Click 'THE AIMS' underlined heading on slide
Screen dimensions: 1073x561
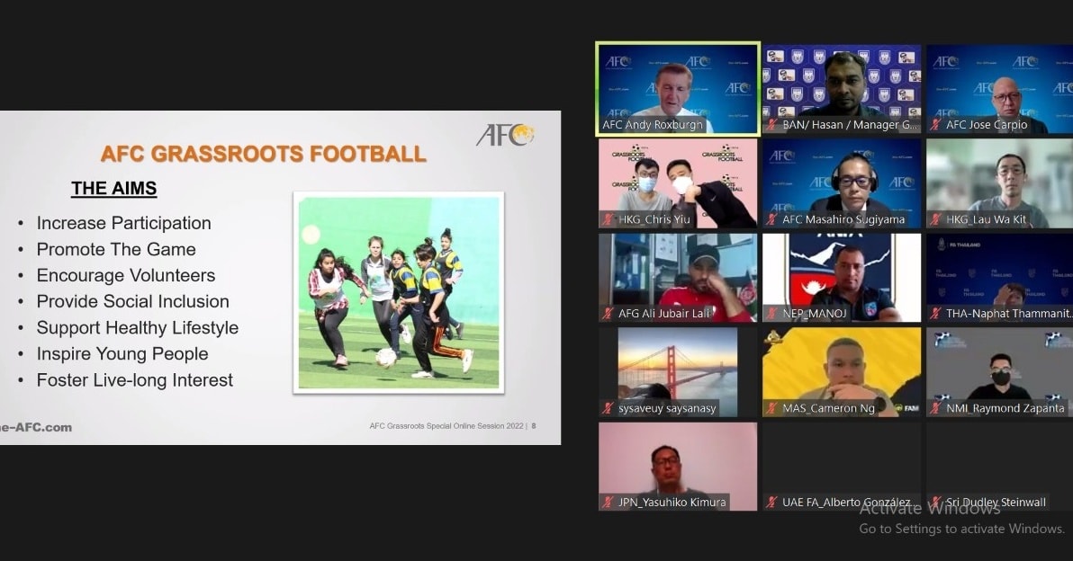click(113, 188)
